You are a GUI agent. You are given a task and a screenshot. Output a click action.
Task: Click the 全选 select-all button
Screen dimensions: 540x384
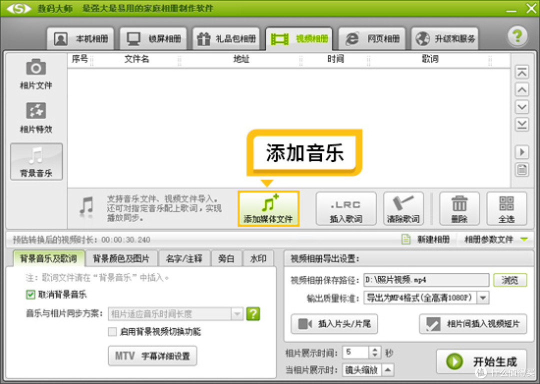click(x=506, y=208)
